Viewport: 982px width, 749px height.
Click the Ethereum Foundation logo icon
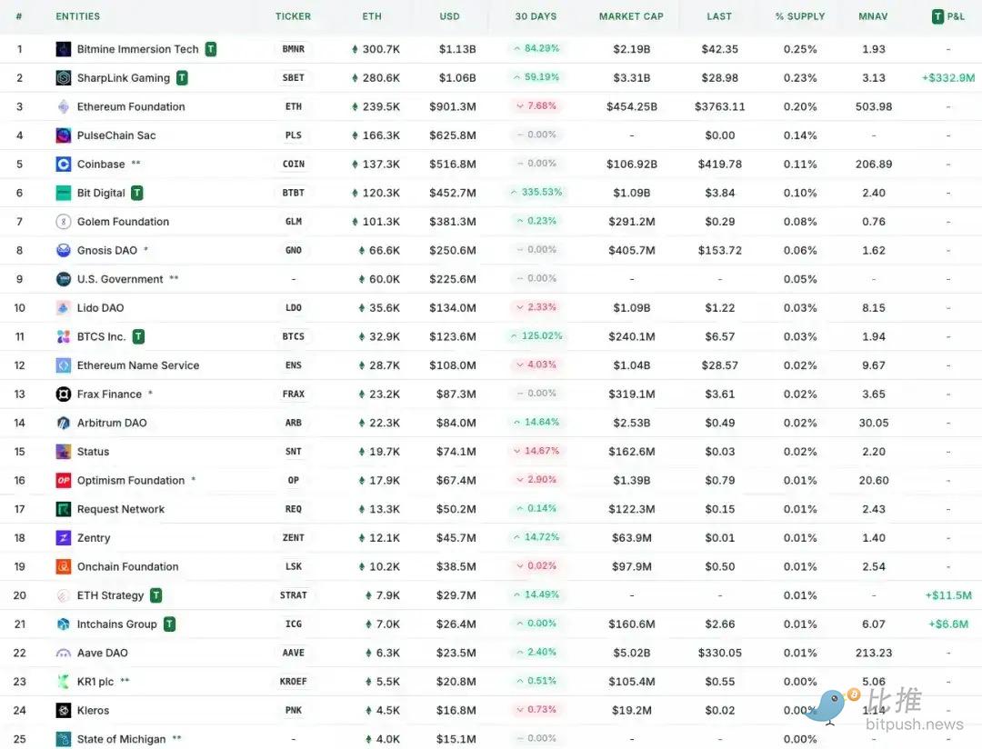point(64,106)
